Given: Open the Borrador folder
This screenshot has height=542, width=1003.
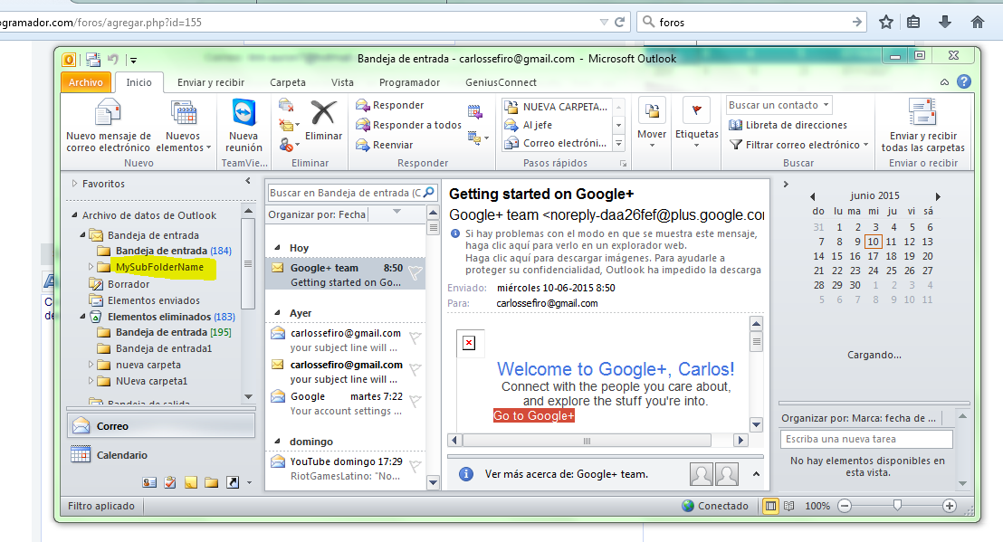Looking at the screenshot, I should click(x=129, y=284).
